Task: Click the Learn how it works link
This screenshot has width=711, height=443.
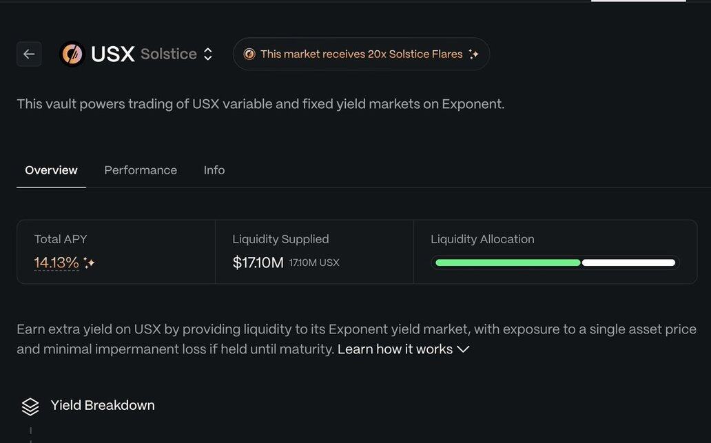Action: pos(395,349)
